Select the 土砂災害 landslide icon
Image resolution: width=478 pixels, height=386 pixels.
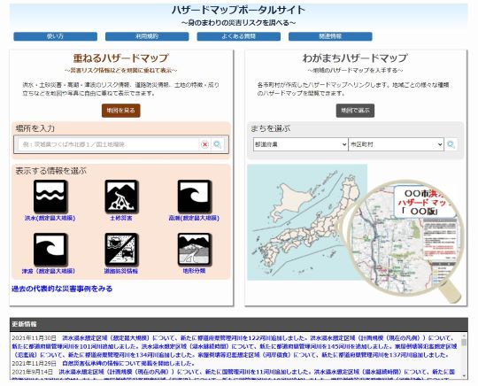click(x=121, y=197)
